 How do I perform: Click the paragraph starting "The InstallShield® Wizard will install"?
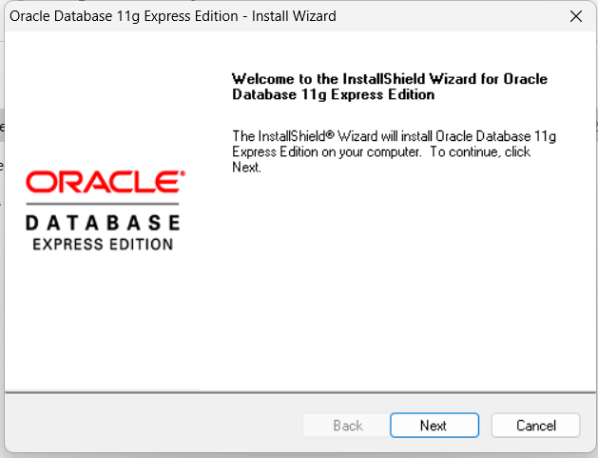click(x=394, y=151)
